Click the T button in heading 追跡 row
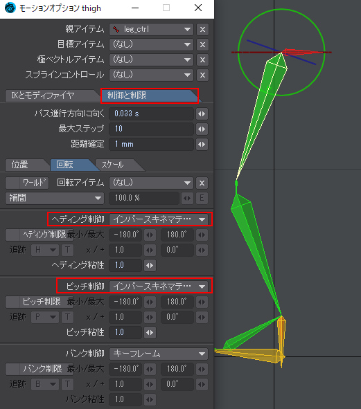 67,250
